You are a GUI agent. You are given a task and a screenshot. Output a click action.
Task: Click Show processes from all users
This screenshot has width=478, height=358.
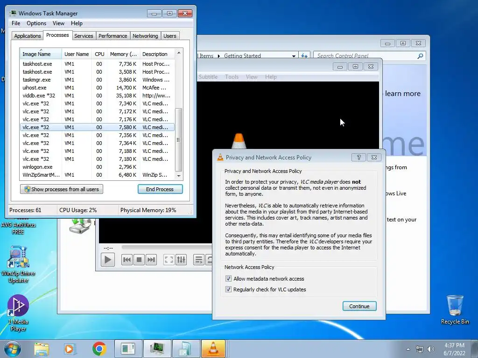click(62, 189)
